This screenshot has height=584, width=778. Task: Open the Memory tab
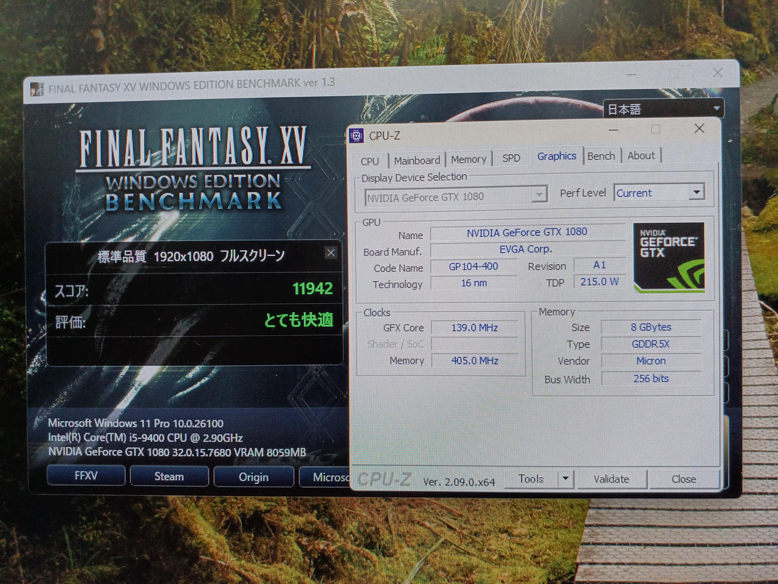(469, 159)
